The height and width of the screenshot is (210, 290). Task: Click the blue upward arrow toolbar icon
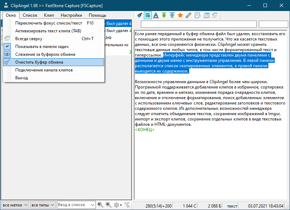(172, 15)
